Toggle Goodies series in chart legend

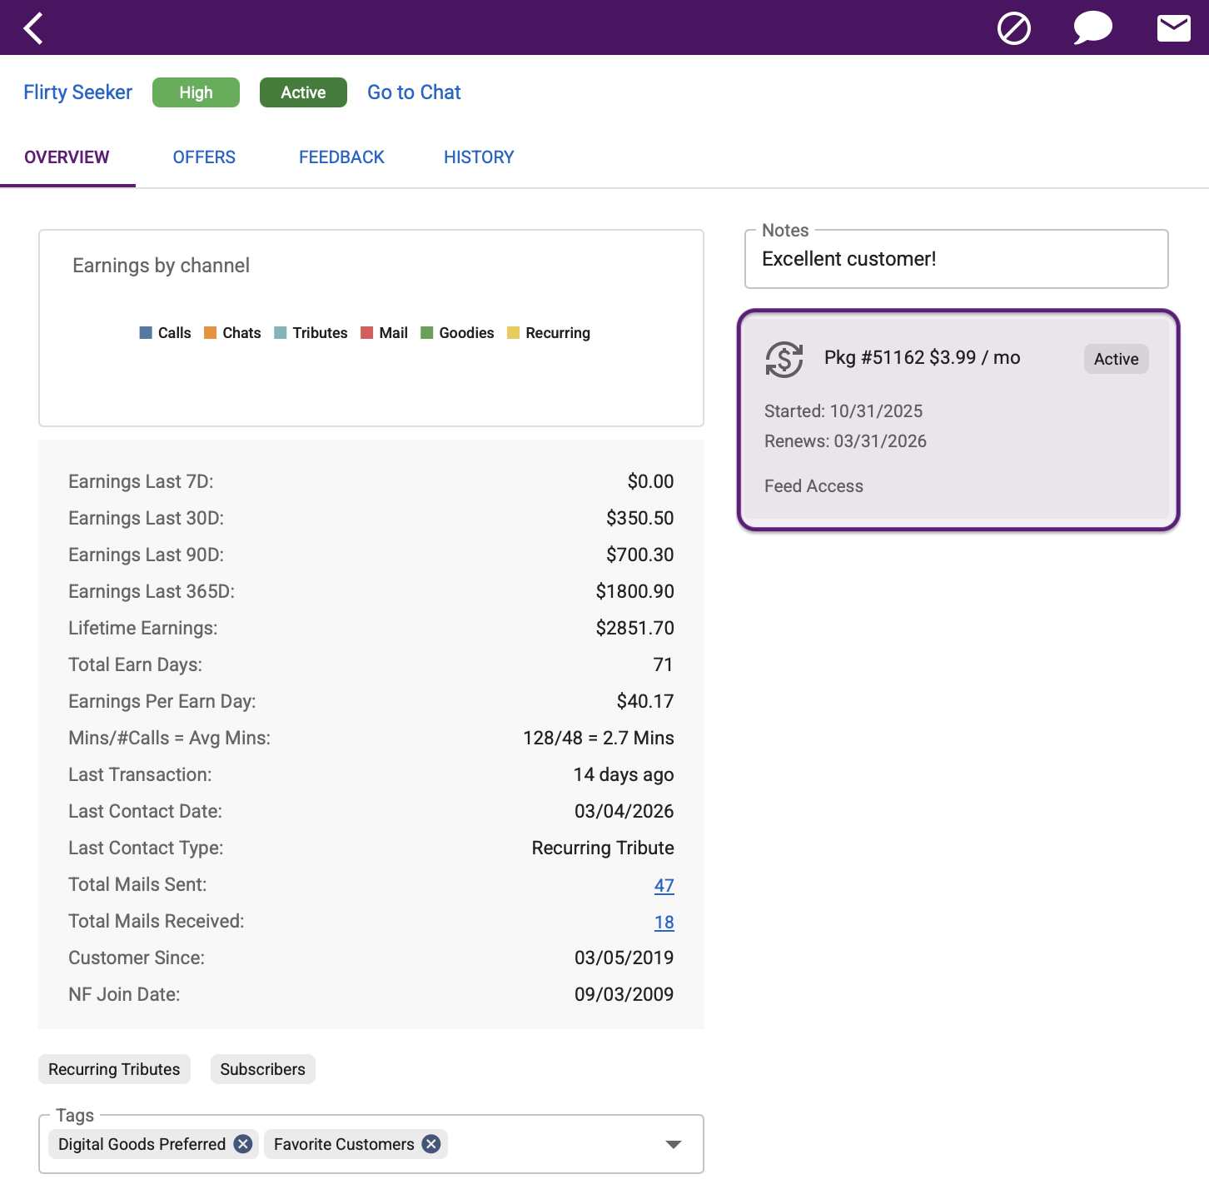click(457, 333)
